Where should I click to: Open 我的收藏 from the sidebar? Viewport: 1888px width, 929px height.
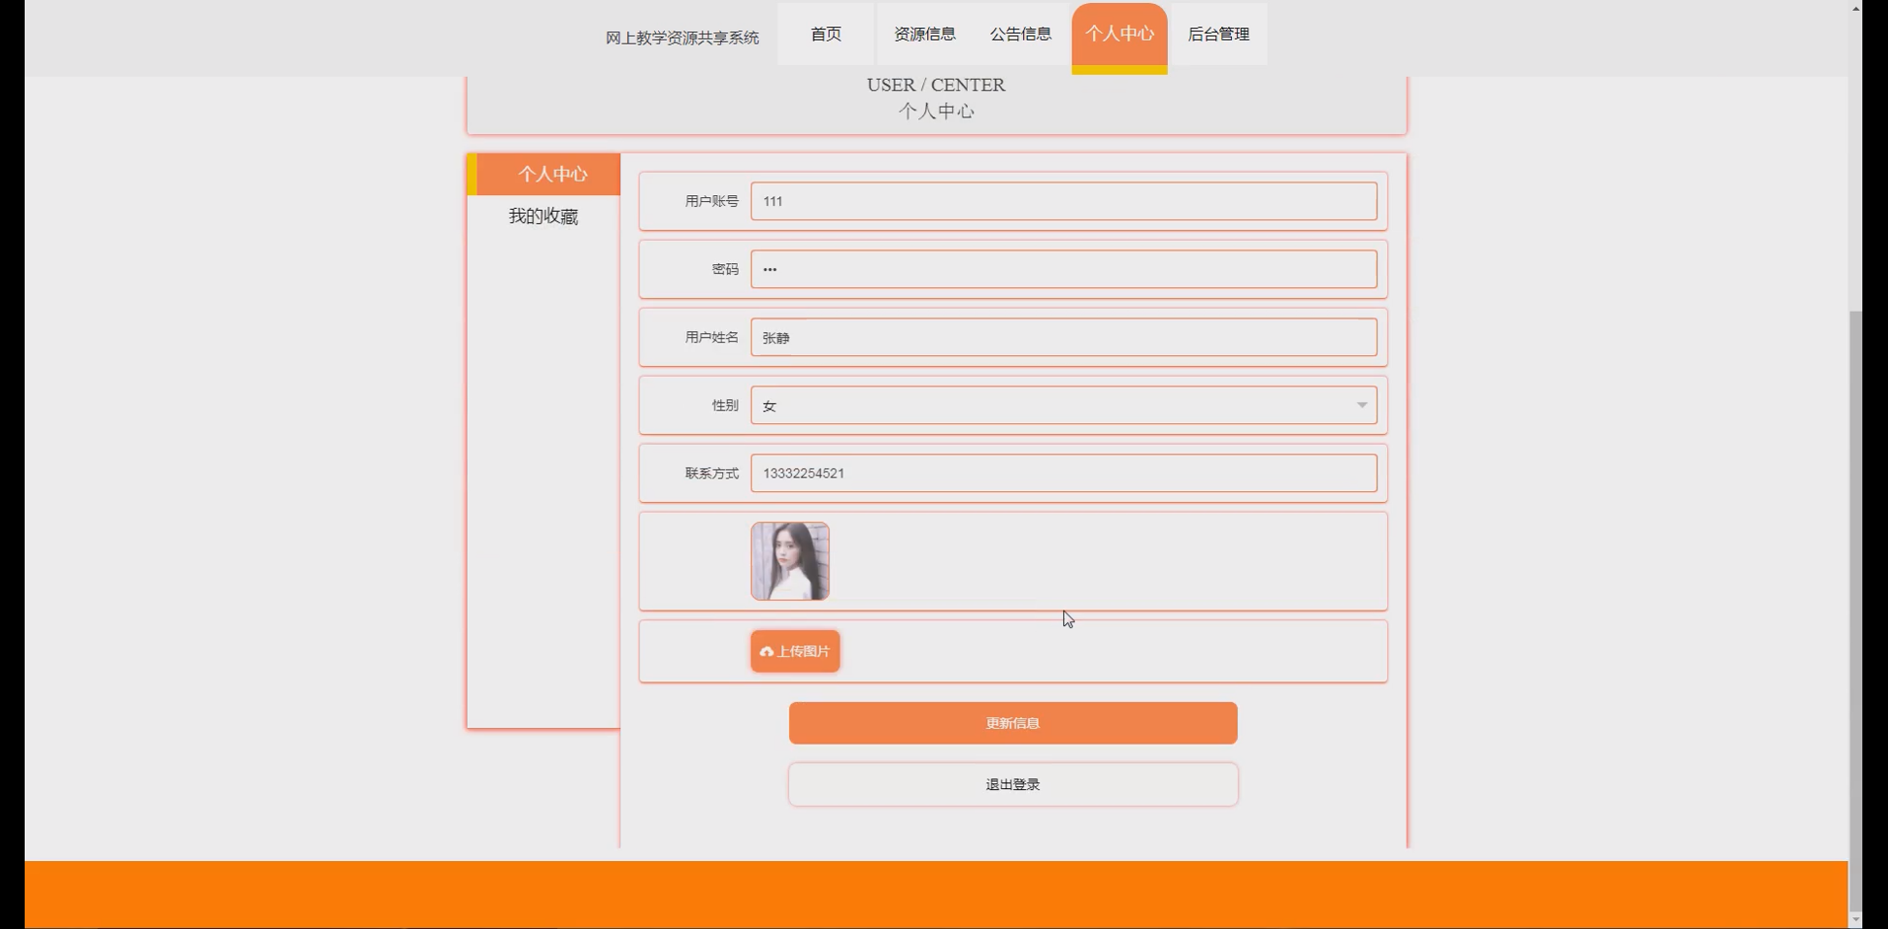coord(545,216)
